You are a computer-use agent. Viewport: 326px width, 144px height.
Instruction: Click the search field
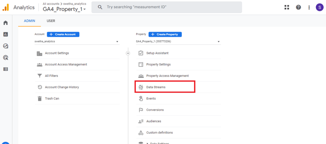pyautogui.click(x=167, y=7)
